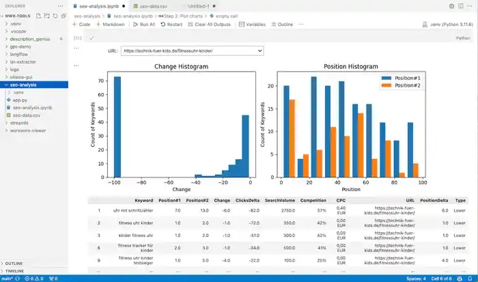This screenshot has height=282, width=478.
Task: Open the URL dropdown selector
Action: coord(193,51)
